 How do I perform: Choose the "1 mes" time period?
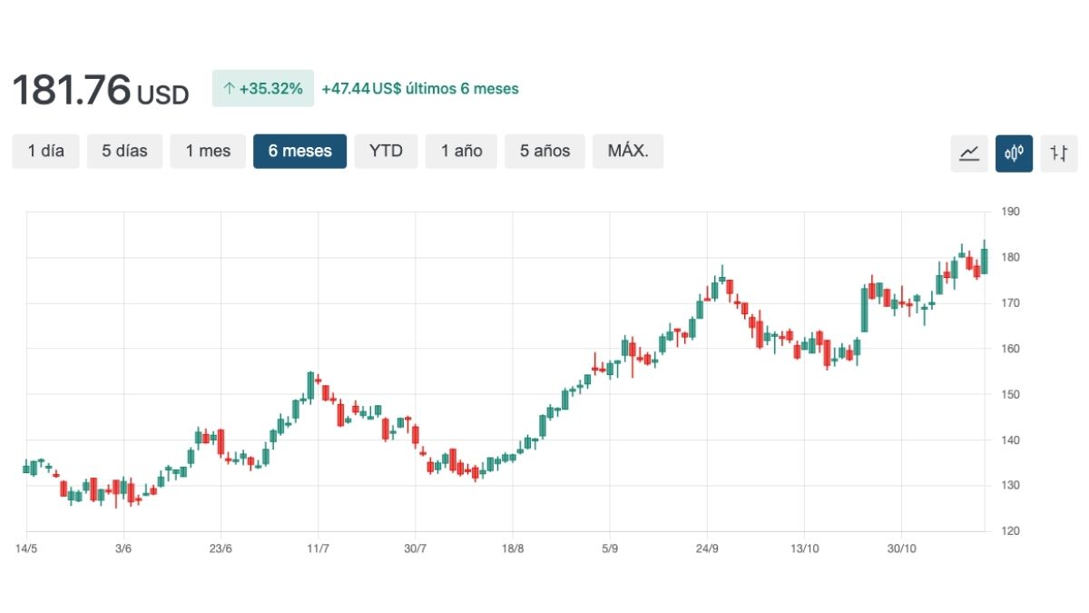(208, 152)
